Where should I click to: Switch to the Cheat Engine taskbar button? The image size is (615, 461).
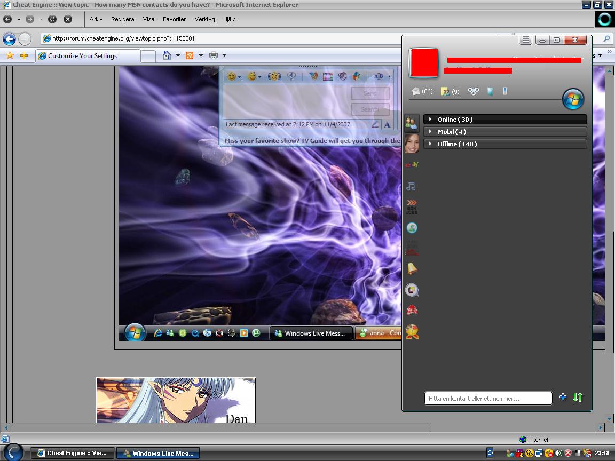(x=73, y=453)
